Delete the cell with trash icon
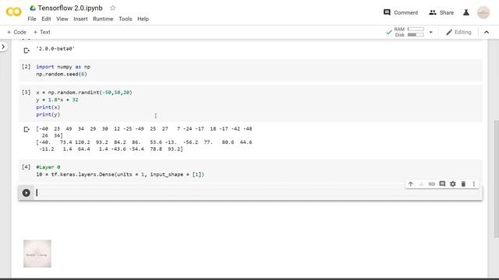Image resolution: width=499 pixels, height=280 pixels. (x=463, y=184)
